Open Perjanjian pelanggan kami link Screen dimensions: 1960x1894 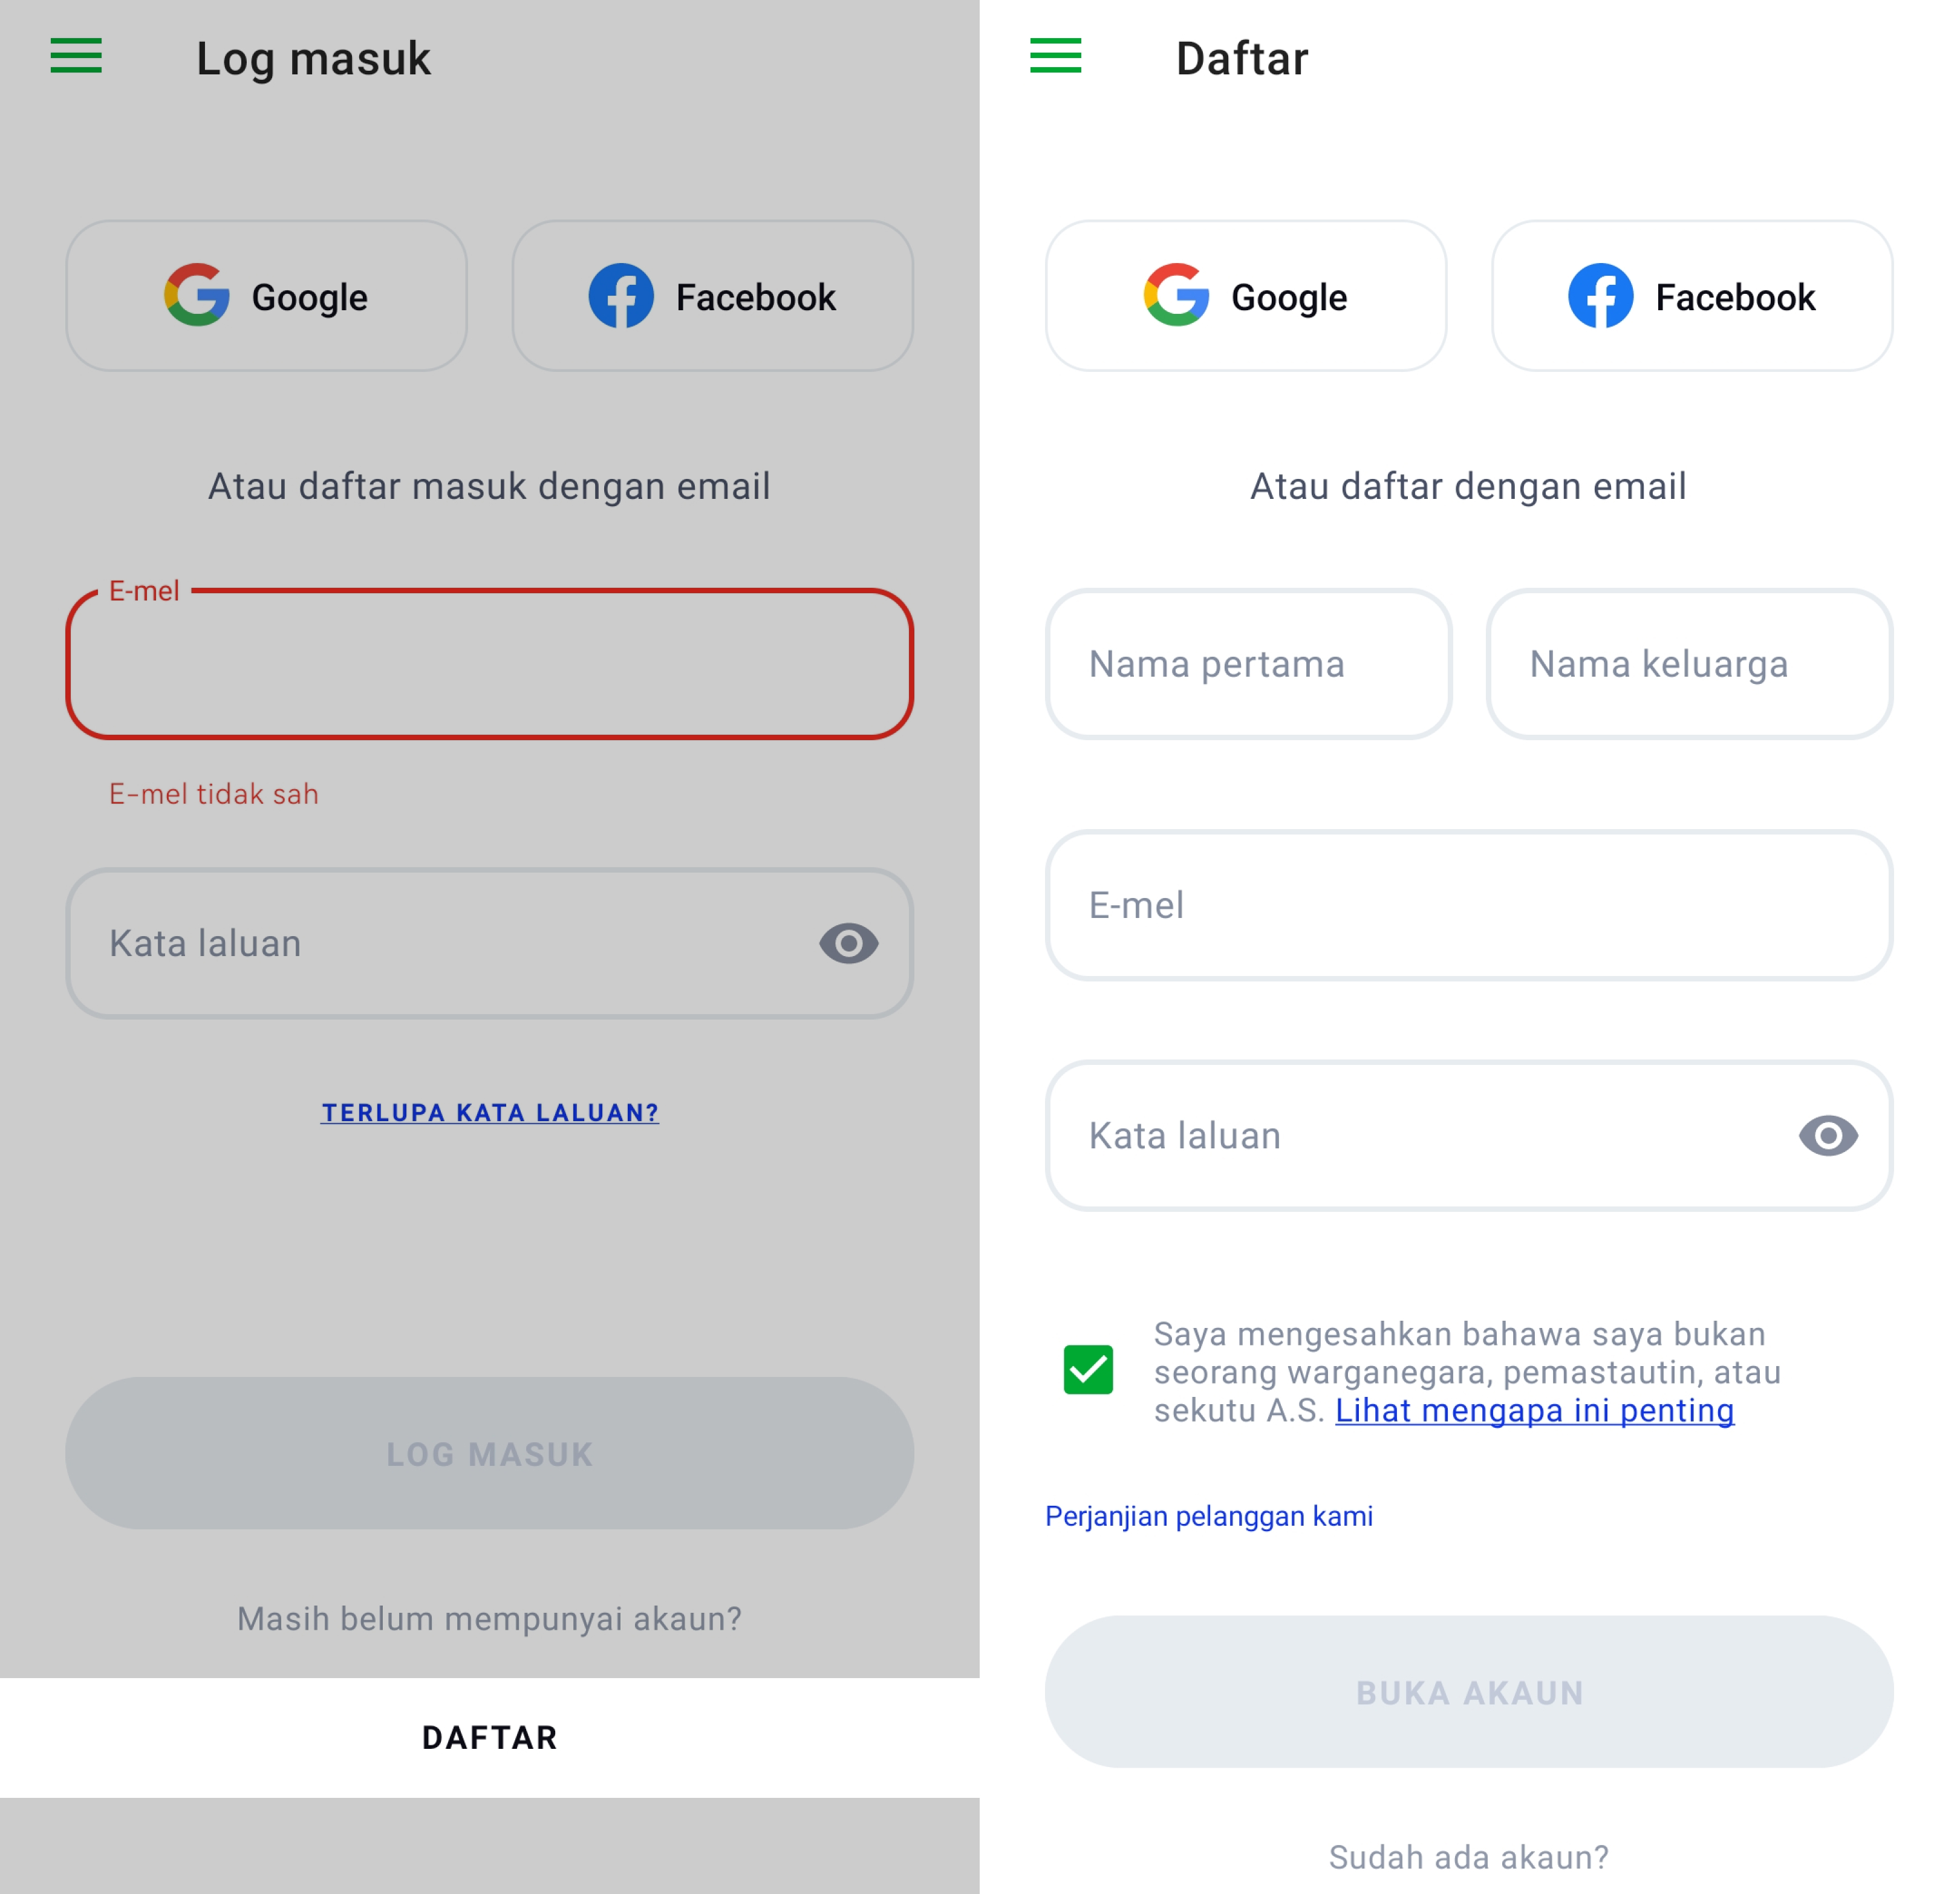click(x=1209, y=1516)
